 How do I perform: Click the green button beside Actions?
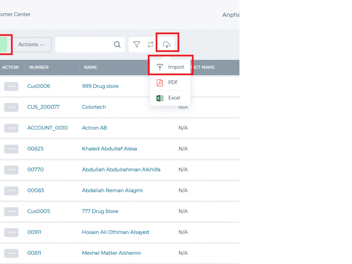tap(4, 44)
